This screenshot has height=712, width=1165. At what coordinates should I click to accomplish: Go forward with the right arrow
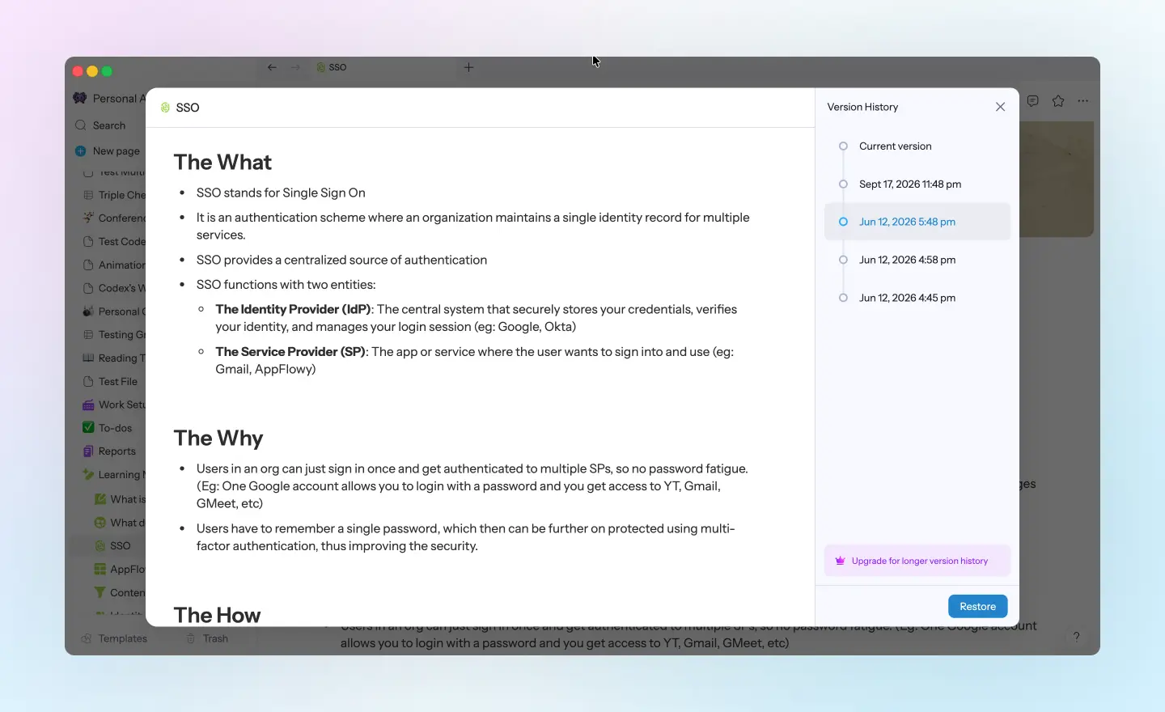[295, 68]
